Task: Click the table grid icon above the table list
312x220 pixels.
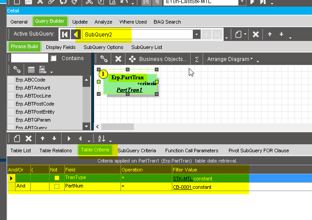Action: pyautogui.click(x=31, y=69)
